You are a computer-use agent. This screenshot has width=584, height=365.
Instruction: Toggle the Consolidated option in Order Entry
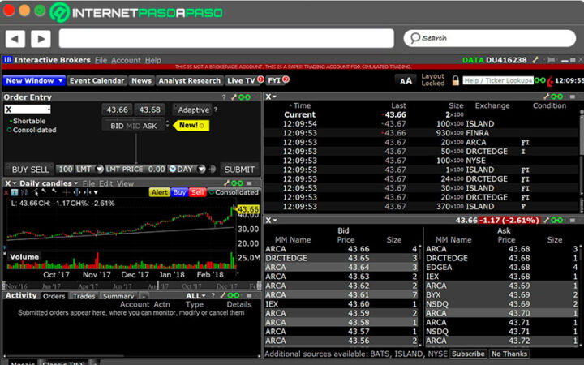click(31, 130)
